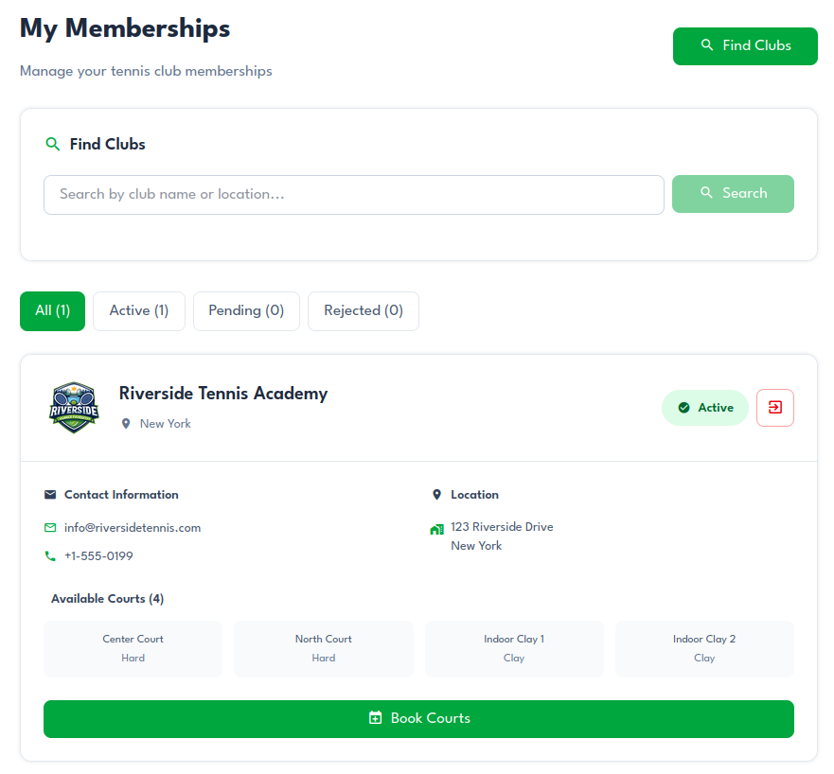Switch to the Active (1) tab
The width and height of the screenshot is (834, 774).
(139, 310)
